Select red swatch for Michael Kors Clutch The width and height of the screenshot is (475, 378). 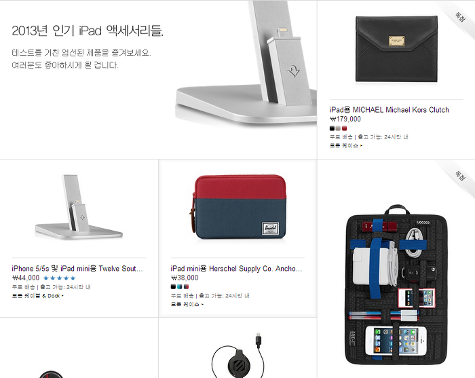(345, 128)
